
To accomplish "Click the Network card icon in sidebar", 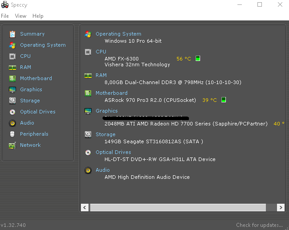I will (x=12, y=145).
